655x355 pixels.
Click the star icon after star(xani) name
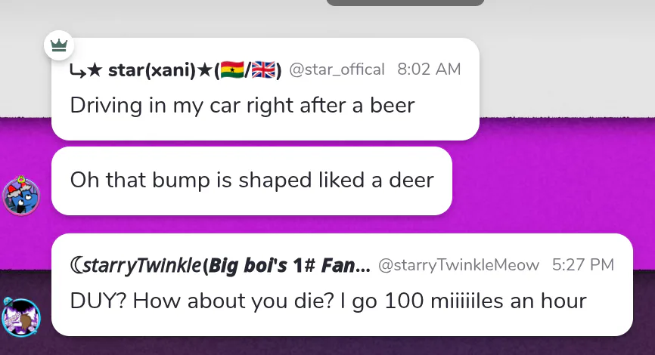click(x=206, y=71)
